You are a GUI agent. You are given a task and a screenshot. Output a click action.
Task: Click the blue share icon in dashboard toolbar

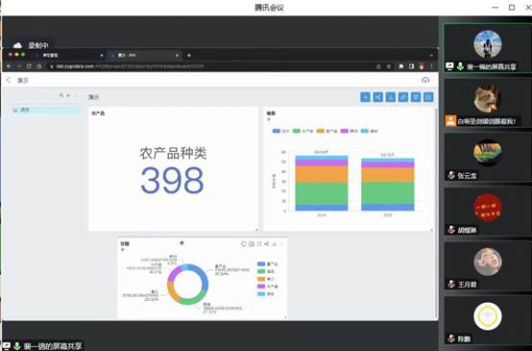(378, 97)
